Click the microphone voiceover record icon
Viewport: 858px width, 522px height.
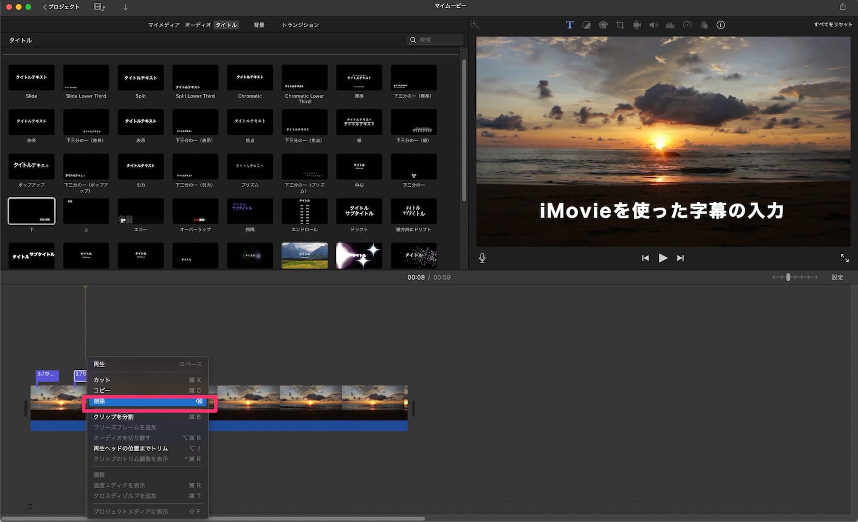tap(482, 258)
